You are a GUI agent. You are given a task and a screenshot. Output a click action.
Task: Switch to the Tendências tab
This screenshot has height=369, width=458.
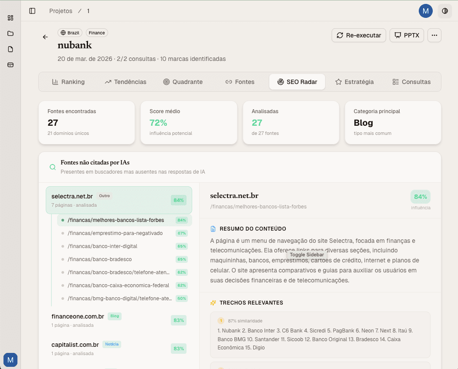point(126,82)
